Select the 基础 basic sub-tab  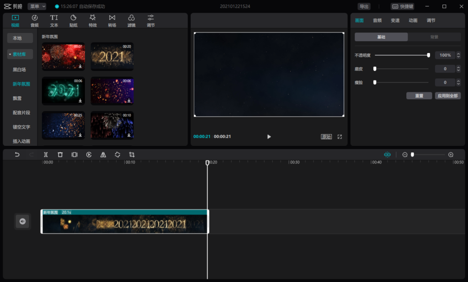(x=381, y=37)
